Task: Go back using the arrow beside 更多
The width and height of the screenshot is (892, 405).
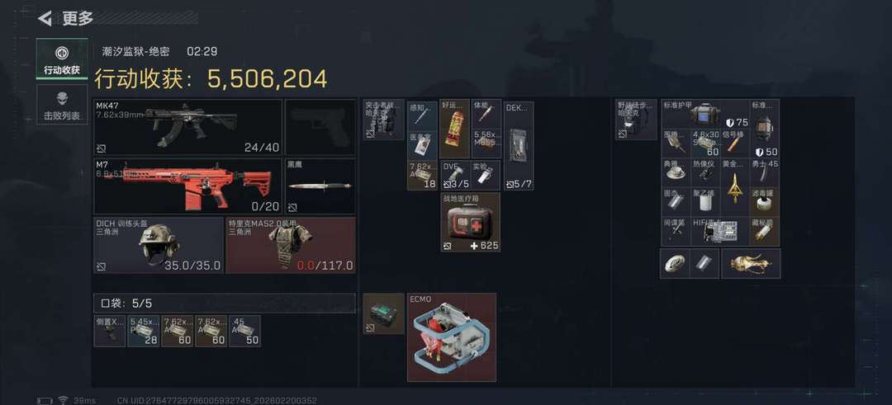Action: coord(45,18)
